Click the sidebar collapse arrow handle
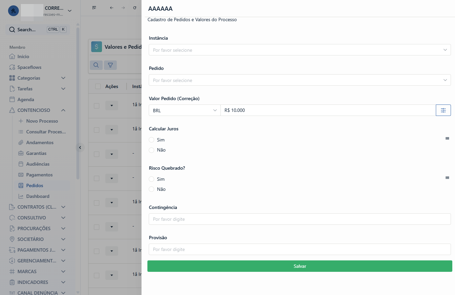 tap(80, 147)
